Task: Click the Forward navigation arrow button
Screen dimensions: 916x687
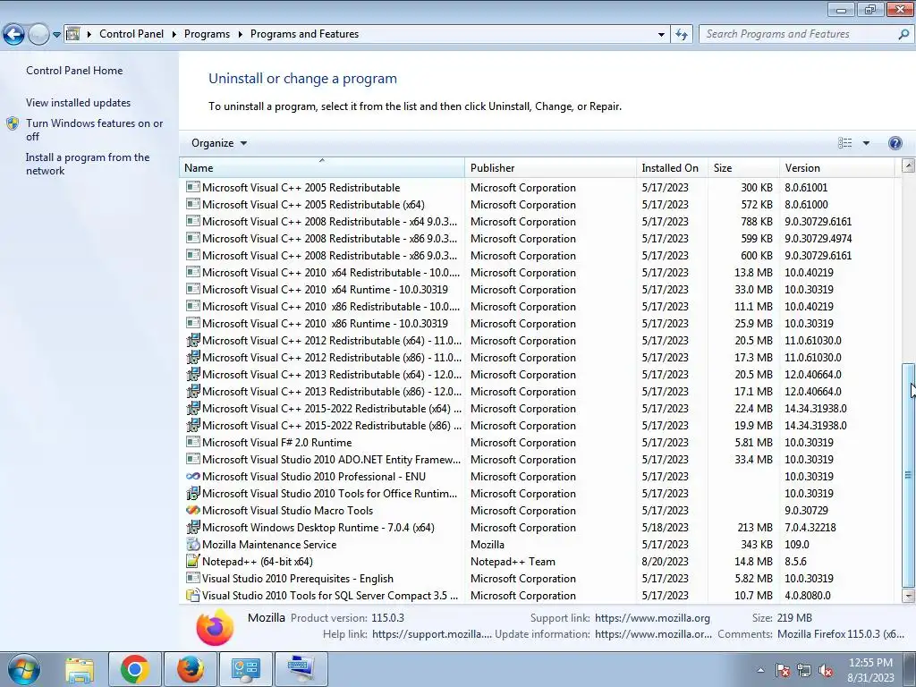Action: (x=38, y=35)
